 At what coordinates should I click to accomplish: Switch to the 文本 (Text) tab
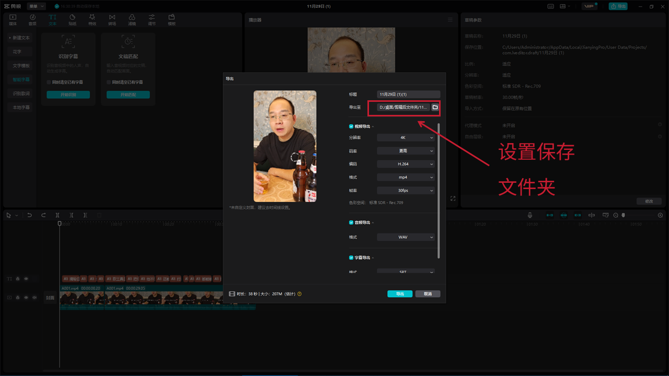tap(52, 20)
